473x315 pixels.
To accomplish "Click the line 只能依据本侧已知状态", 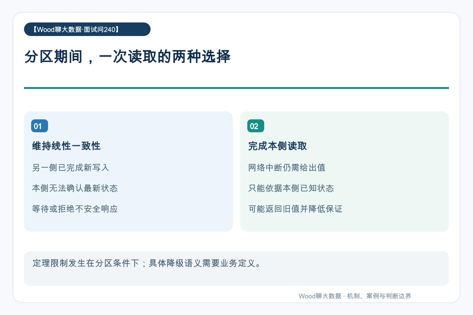I will 291,188.
